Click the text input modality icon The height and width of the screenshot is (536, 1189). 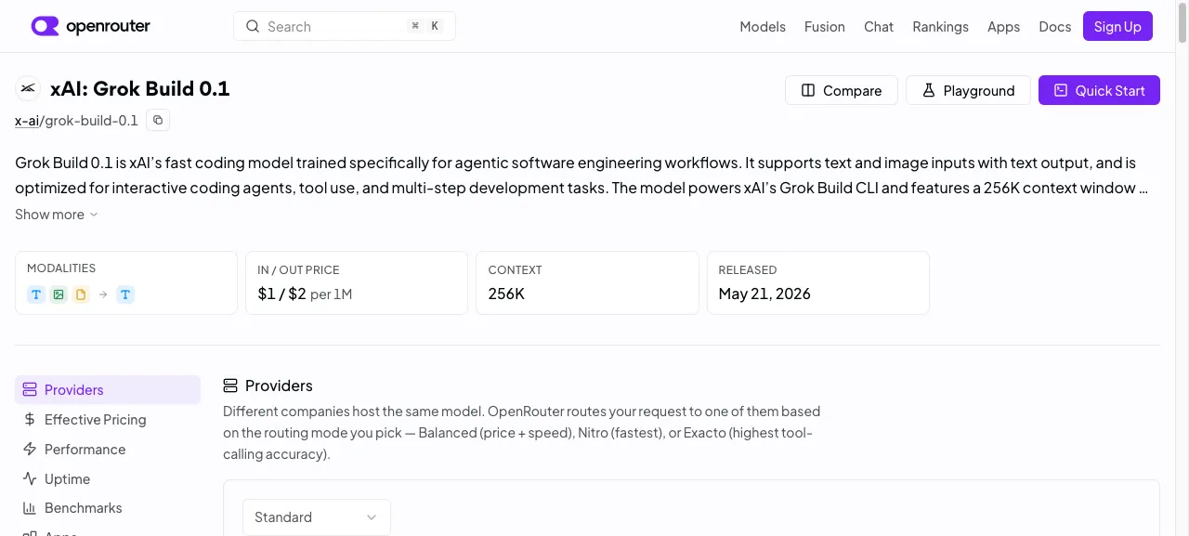[x=36, y=294]
